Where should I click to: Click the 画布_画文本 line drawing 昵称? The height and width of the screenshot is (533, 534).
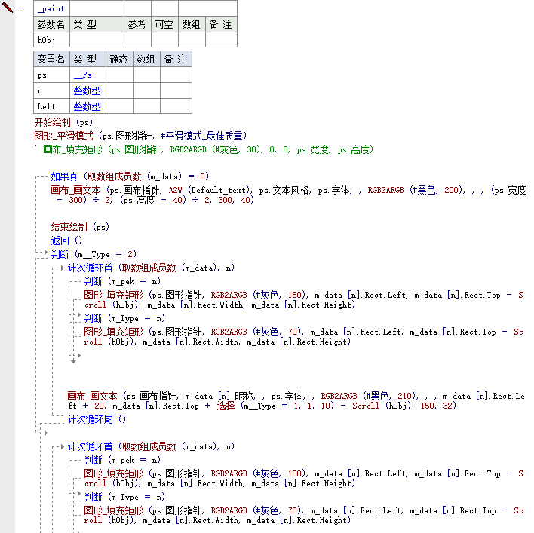[296, 401]
